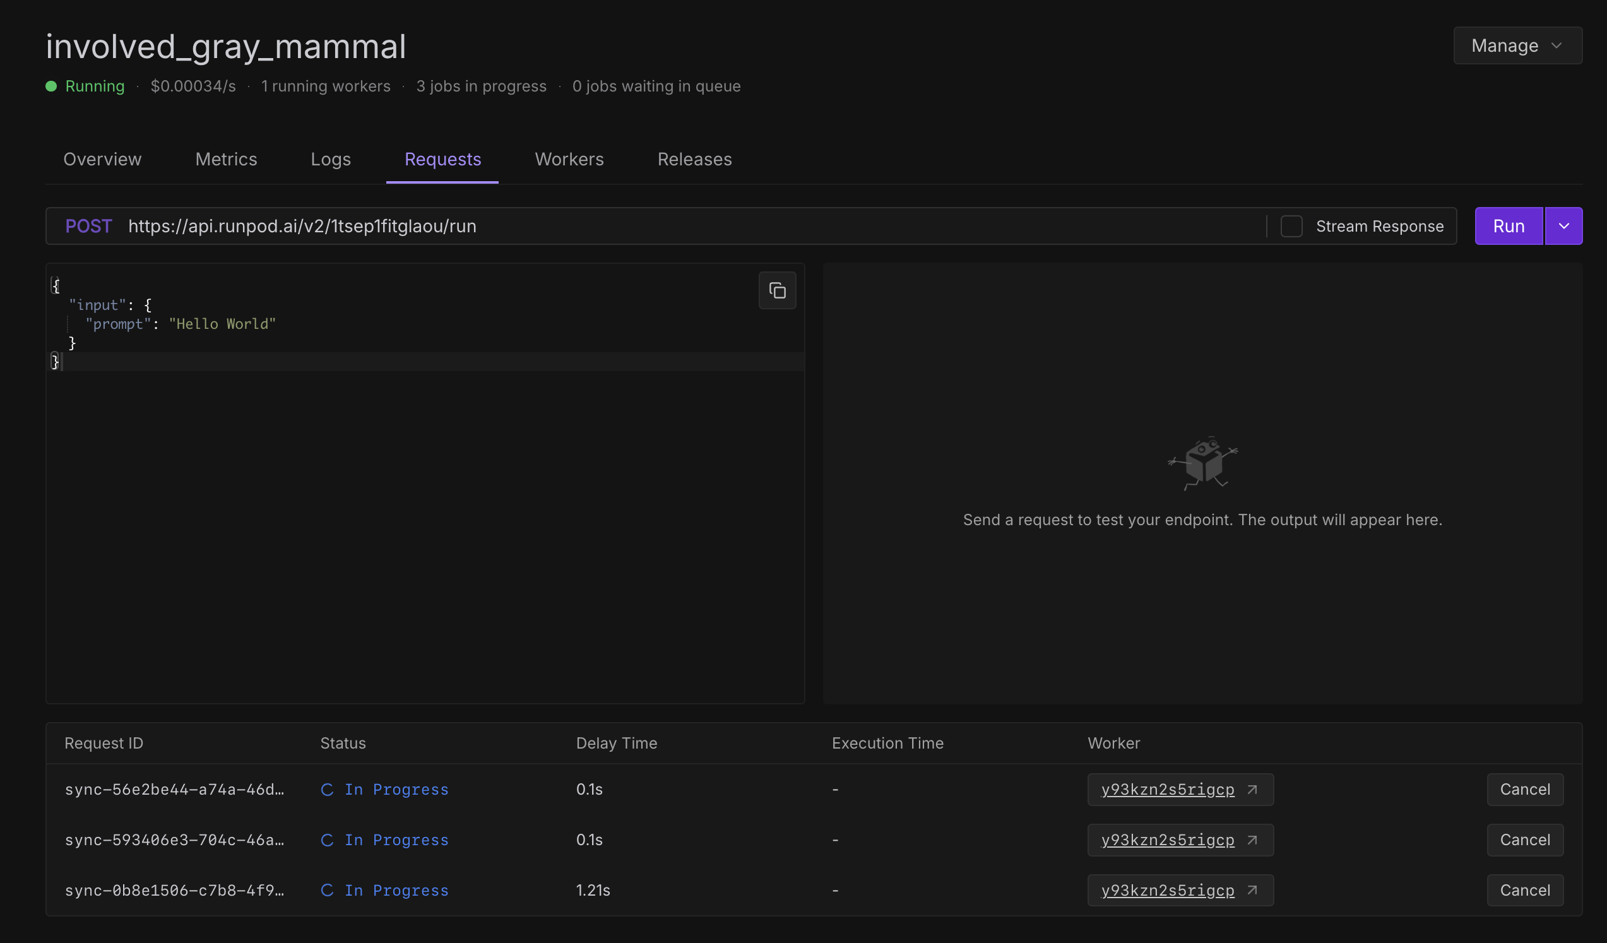The height and width of the screenshot is (943, 1607).
Task: Click the green Running status dot
Action: click(52, 86)
